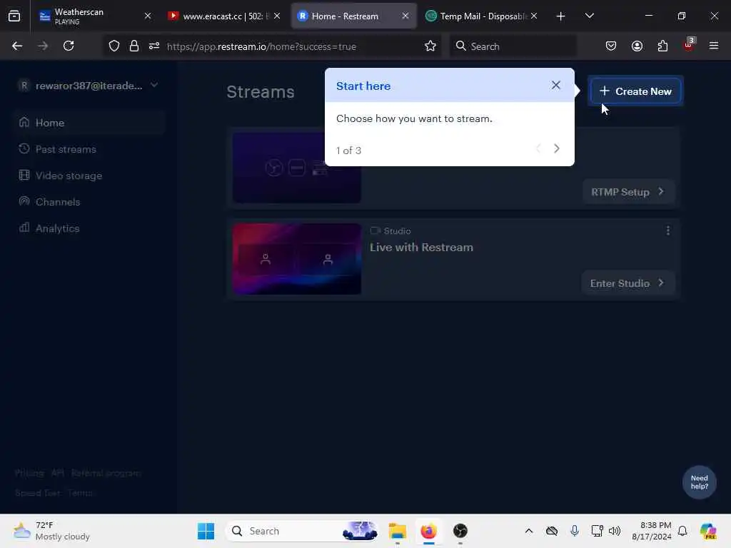
Task: Advance to next onboarding tip arrow
Action: 557,148
